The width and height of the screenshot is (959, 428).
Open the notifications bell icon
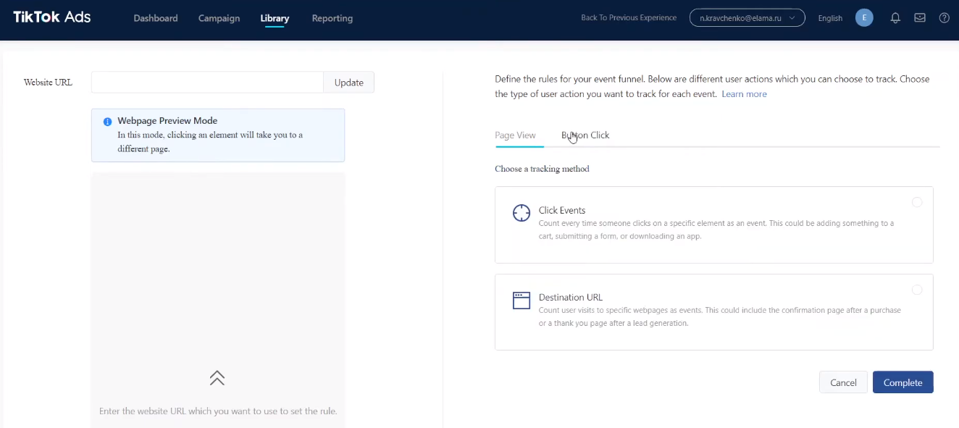pyautogui.click(x=895, y=18)
